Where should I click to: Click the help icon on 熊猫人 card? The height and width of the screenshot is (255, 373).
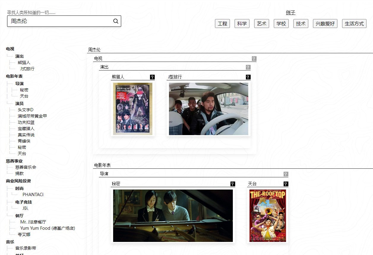coord(152,77)
